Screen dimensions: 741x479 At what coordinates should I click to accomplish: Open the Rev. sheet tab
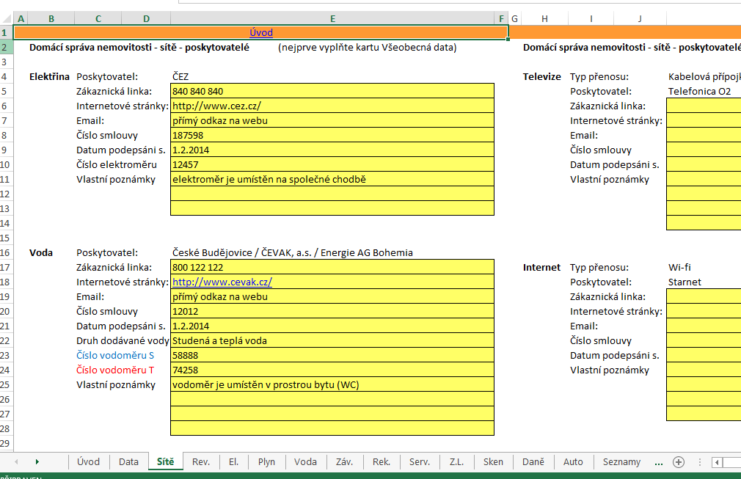(x=201, y=462)
